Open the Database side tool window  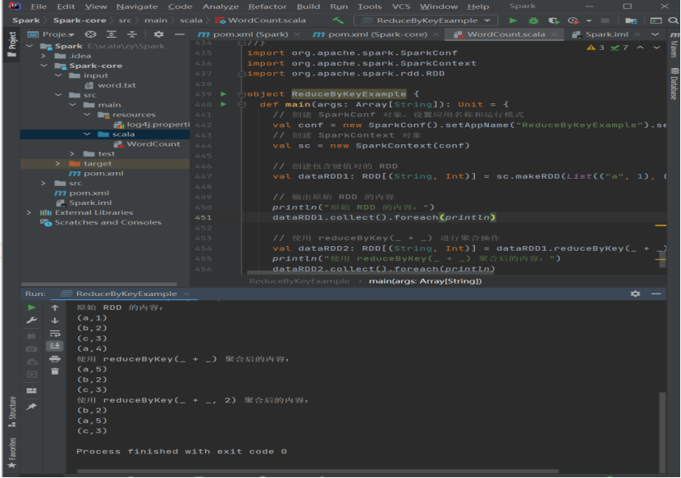(x=674, y=84)
